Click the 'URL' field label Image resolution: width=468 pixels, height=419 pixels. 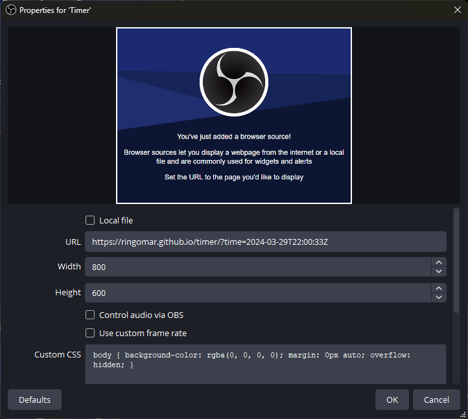click(73, 242)
